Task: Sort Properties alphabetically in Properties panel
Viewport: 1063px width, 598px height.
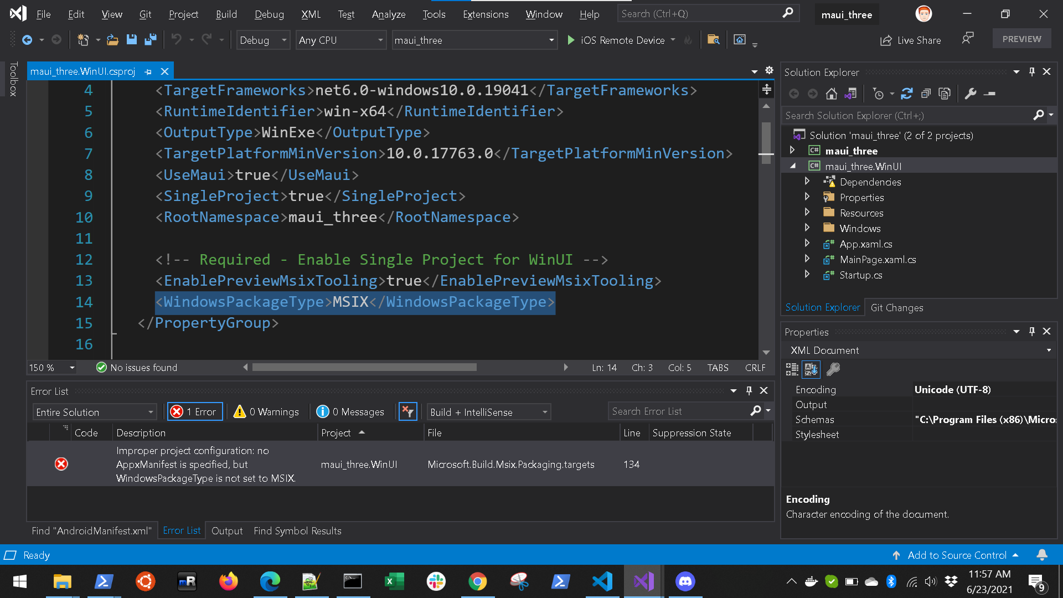Action: [811, 369]
